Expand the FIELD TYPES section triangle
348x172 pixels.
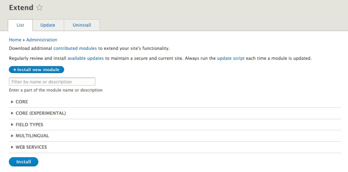tap(12, 125)
